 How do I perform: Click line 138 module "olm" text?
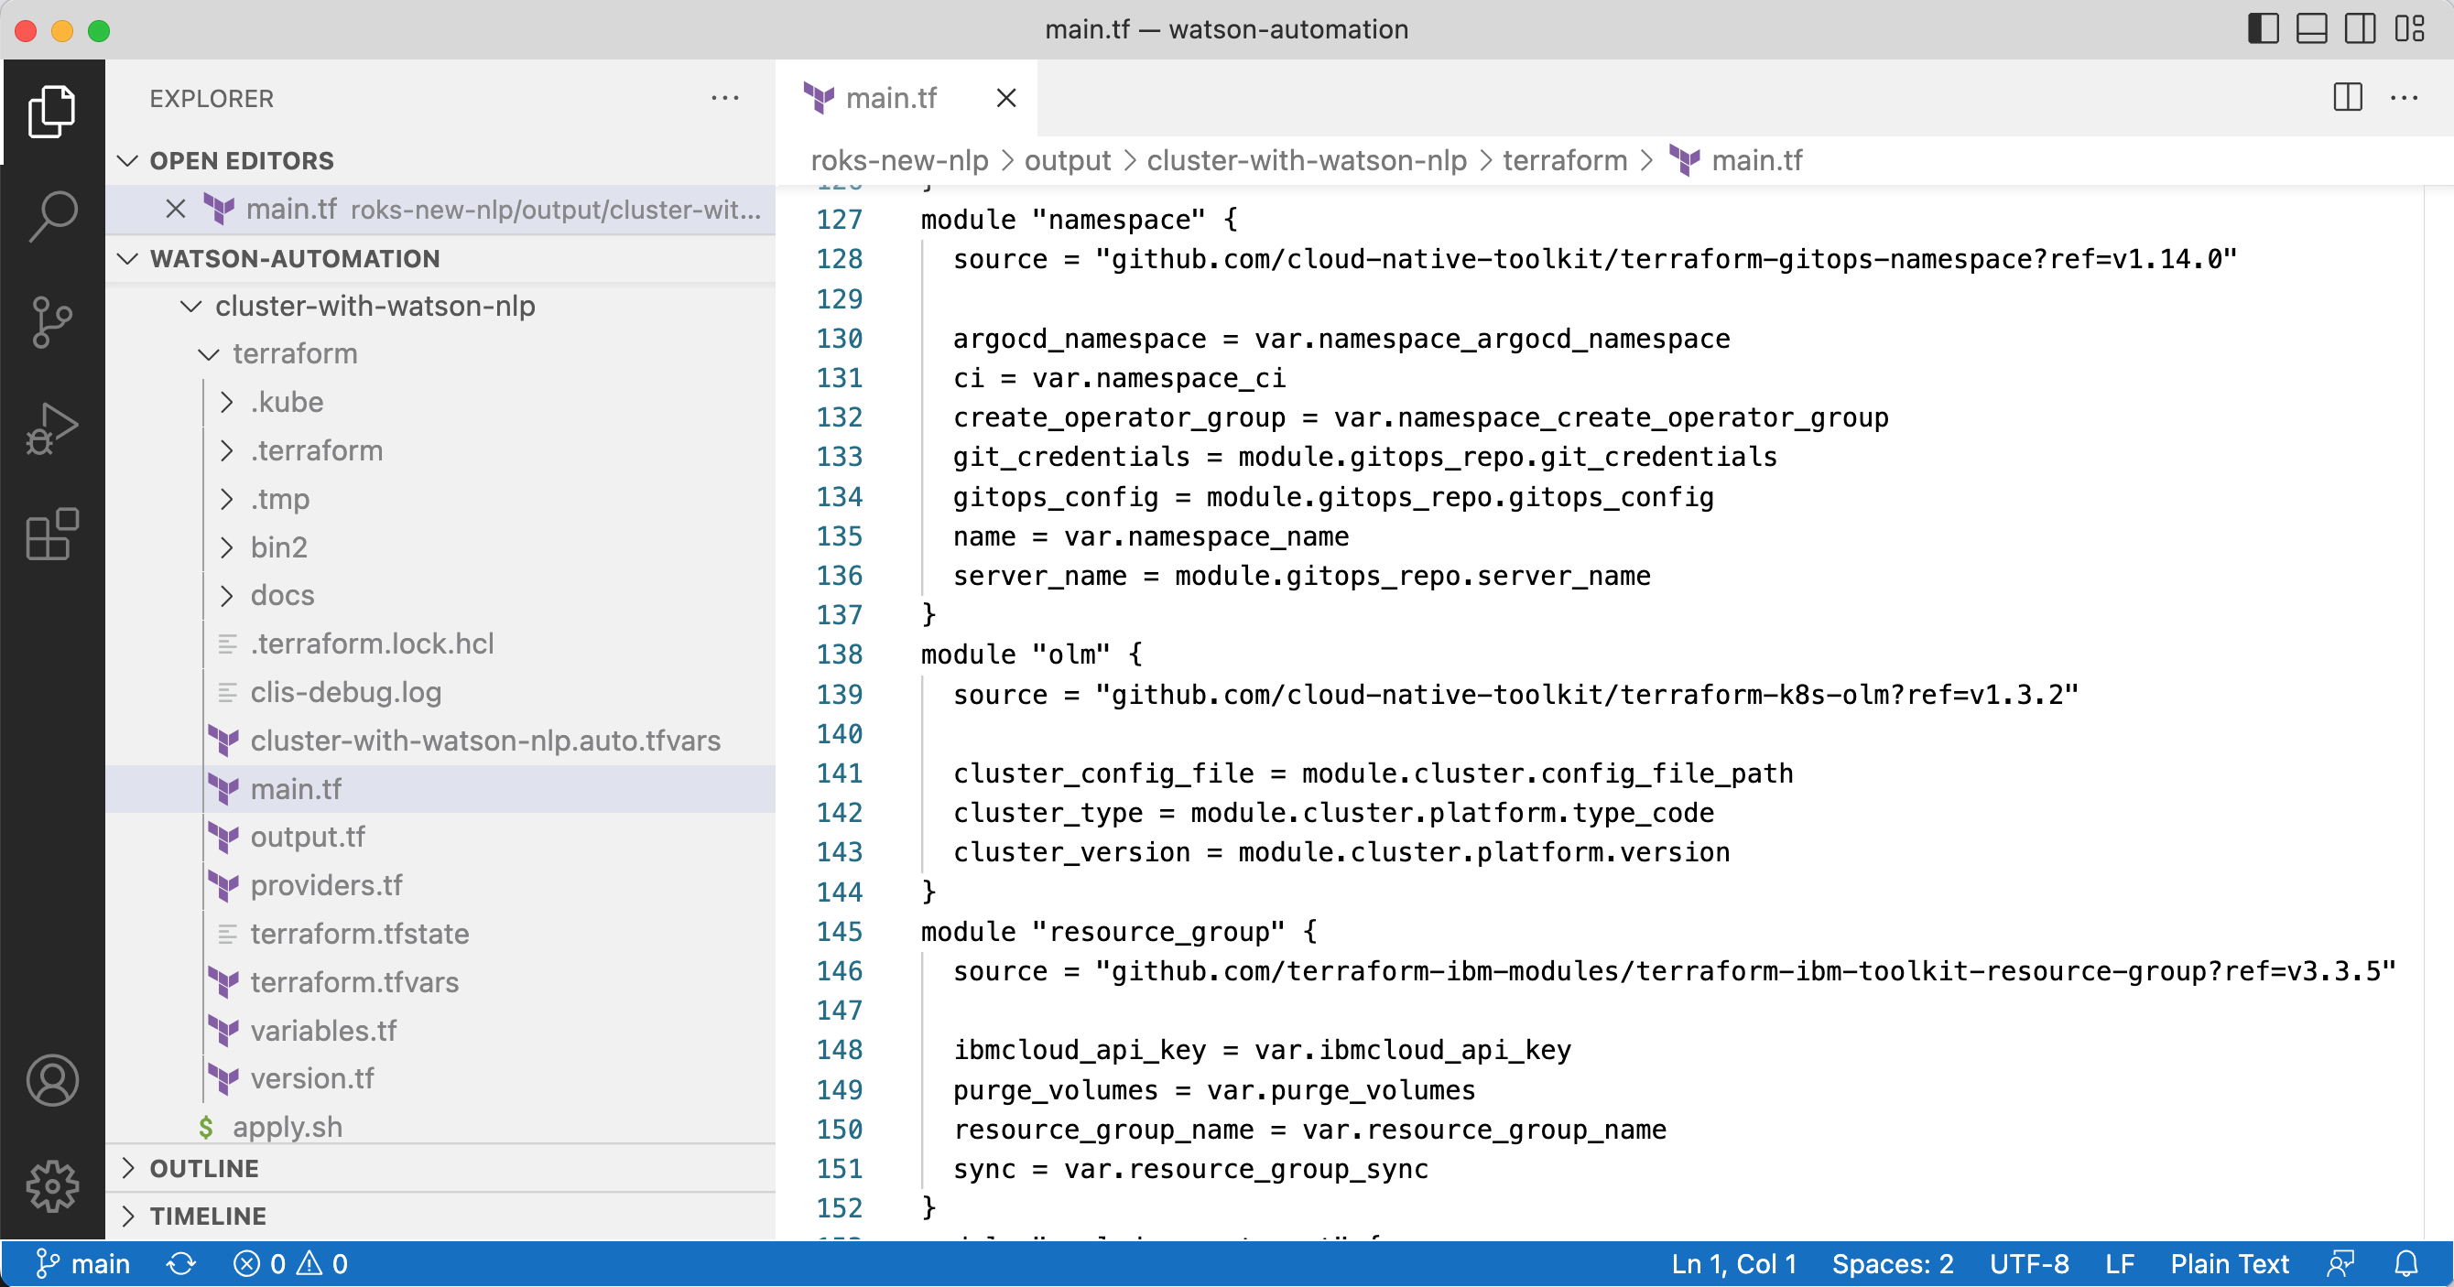[x=1031, y=654]
